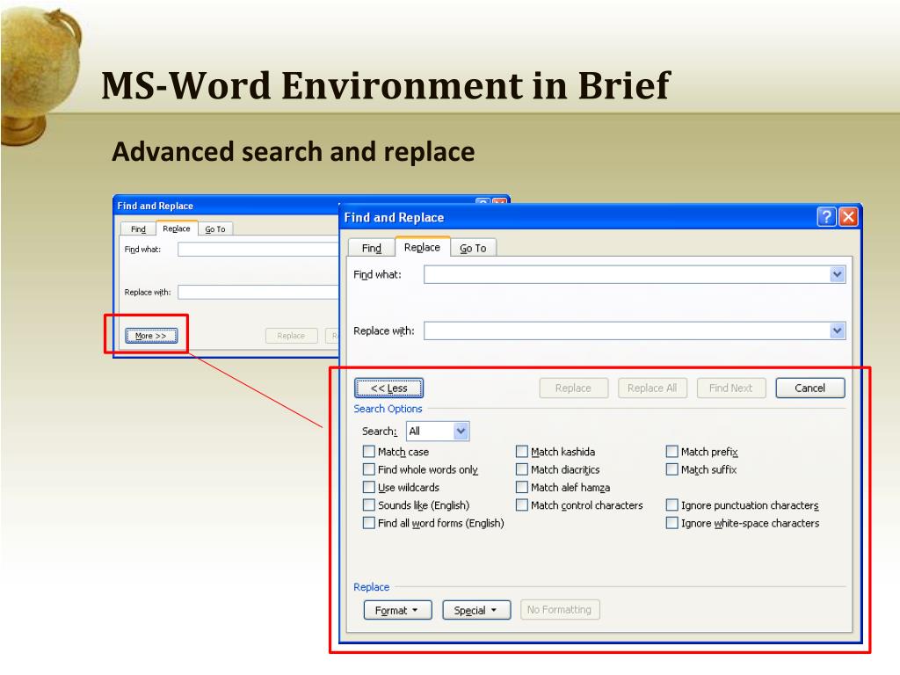
Task: Enable Match kashida checkbox
Action: click(522, 452)
